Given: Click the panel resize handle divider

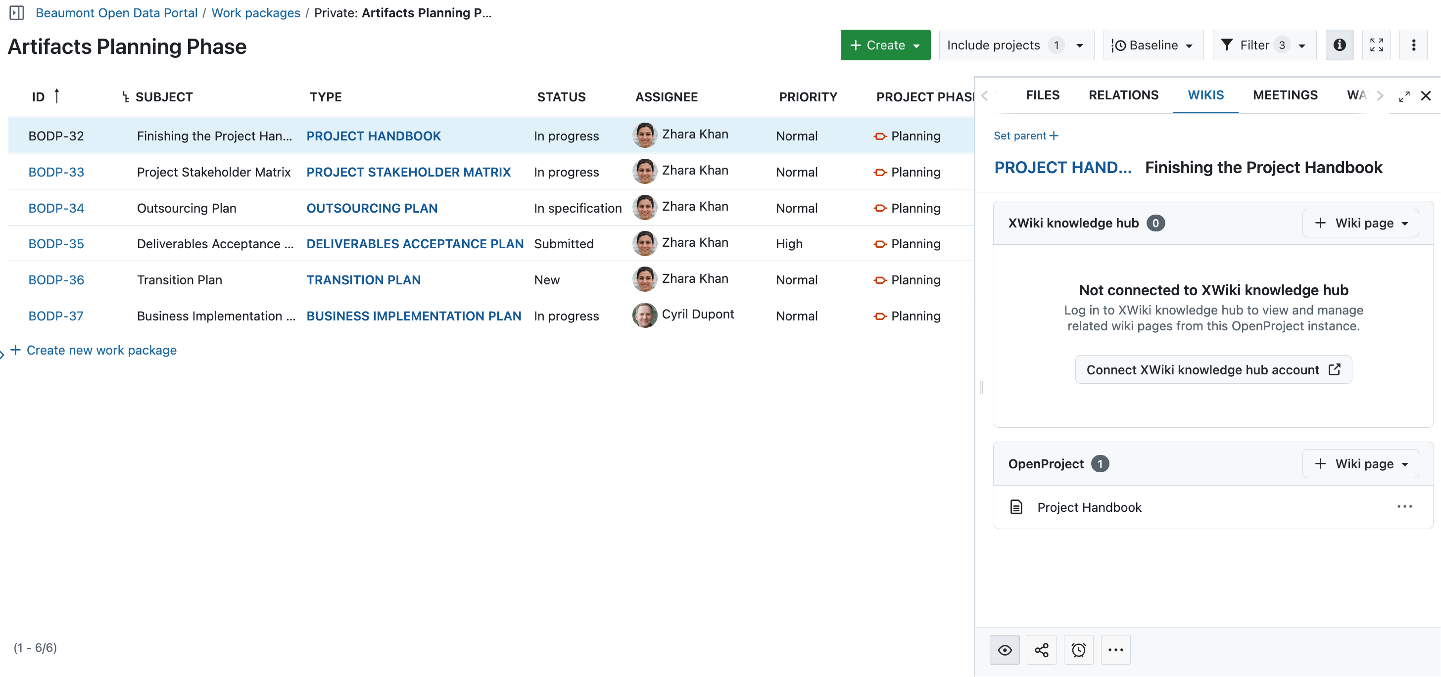Looking at the screenshot, I should (982, 387).
